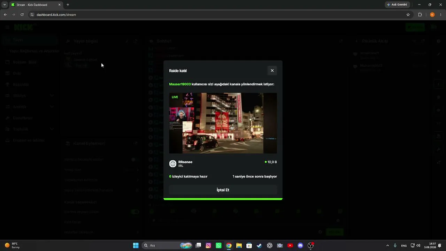Click the IRL category label

(x=181, y=166)
